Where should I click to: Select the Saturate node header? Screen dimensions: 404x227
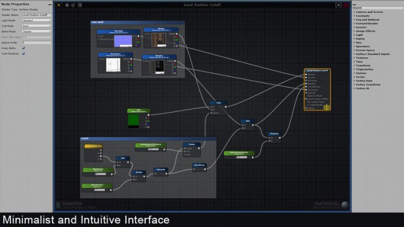[161, 170]
